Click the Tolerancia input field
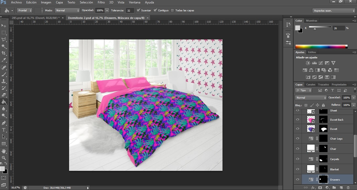The image size is (357, 190). click(x=130, y=11)
